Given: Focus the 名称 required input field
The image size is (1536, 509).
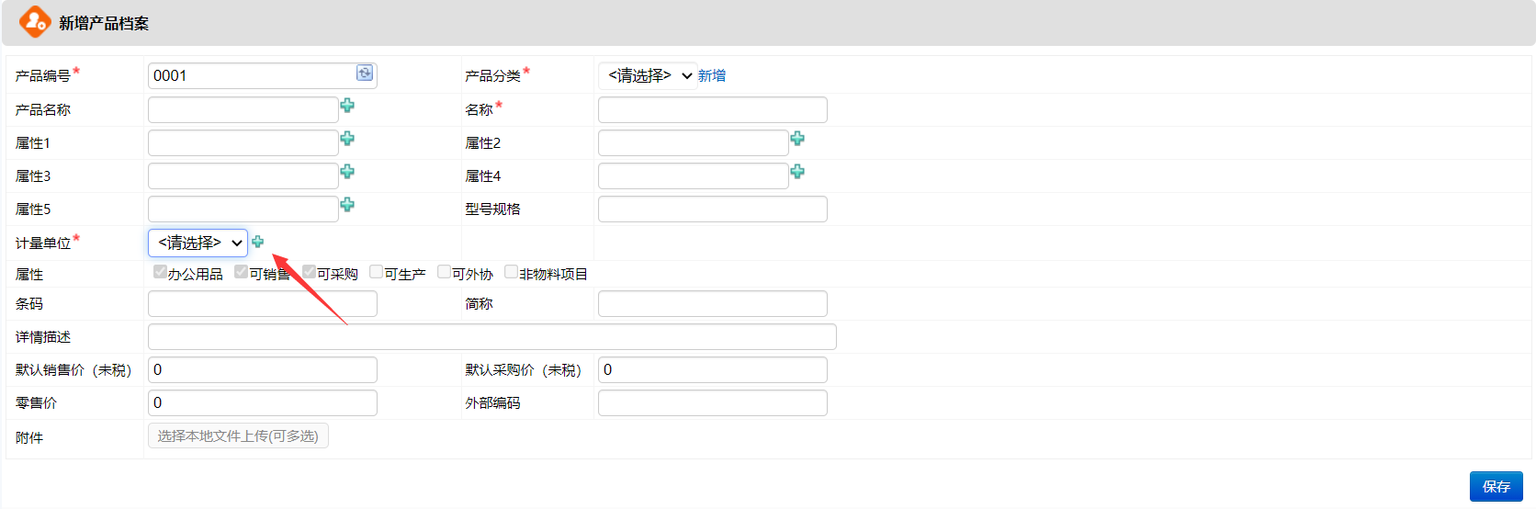Looking at the screenshot, I should 713,109.
